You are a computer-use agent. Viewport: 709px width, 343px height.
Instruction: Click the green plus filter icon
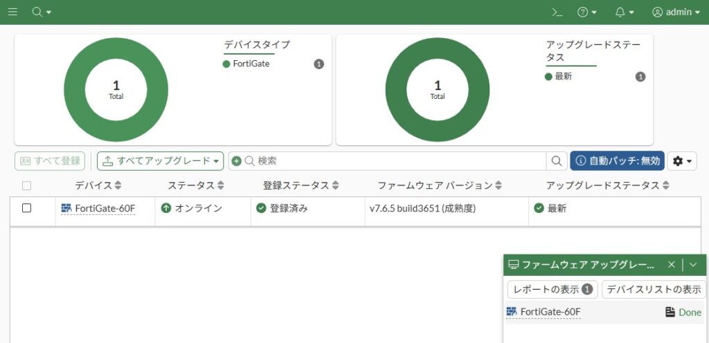236,161
